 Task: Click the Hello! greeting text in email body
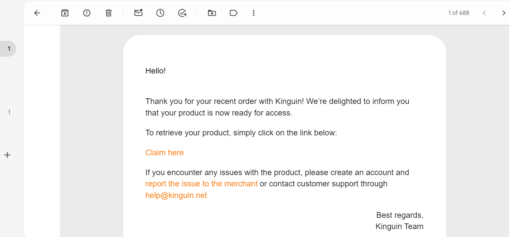pyautogui.click(x=155, y=71)
